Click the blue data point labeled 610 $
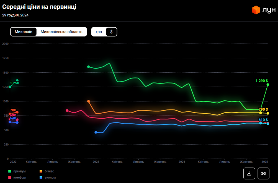Screen dimensions: 278x183 click(268, 124)
